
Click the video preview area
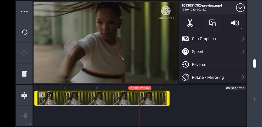click(x=106, y=42)
